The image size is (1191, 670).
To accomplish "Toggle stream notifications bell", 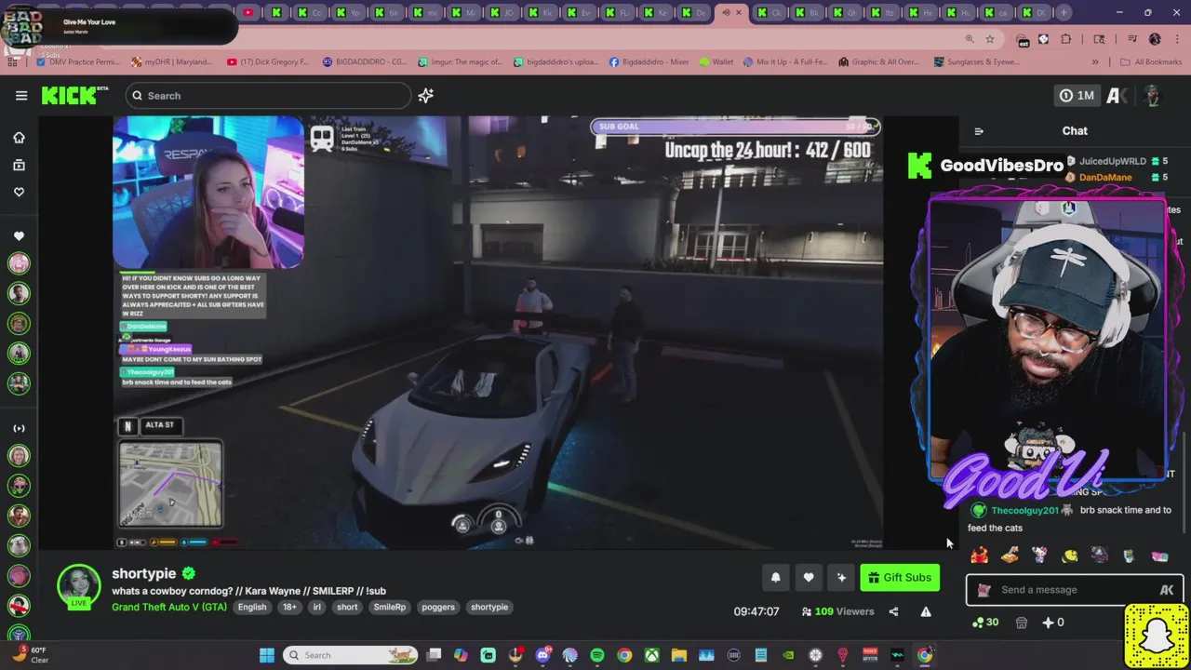I will click(x=775, y=578).
